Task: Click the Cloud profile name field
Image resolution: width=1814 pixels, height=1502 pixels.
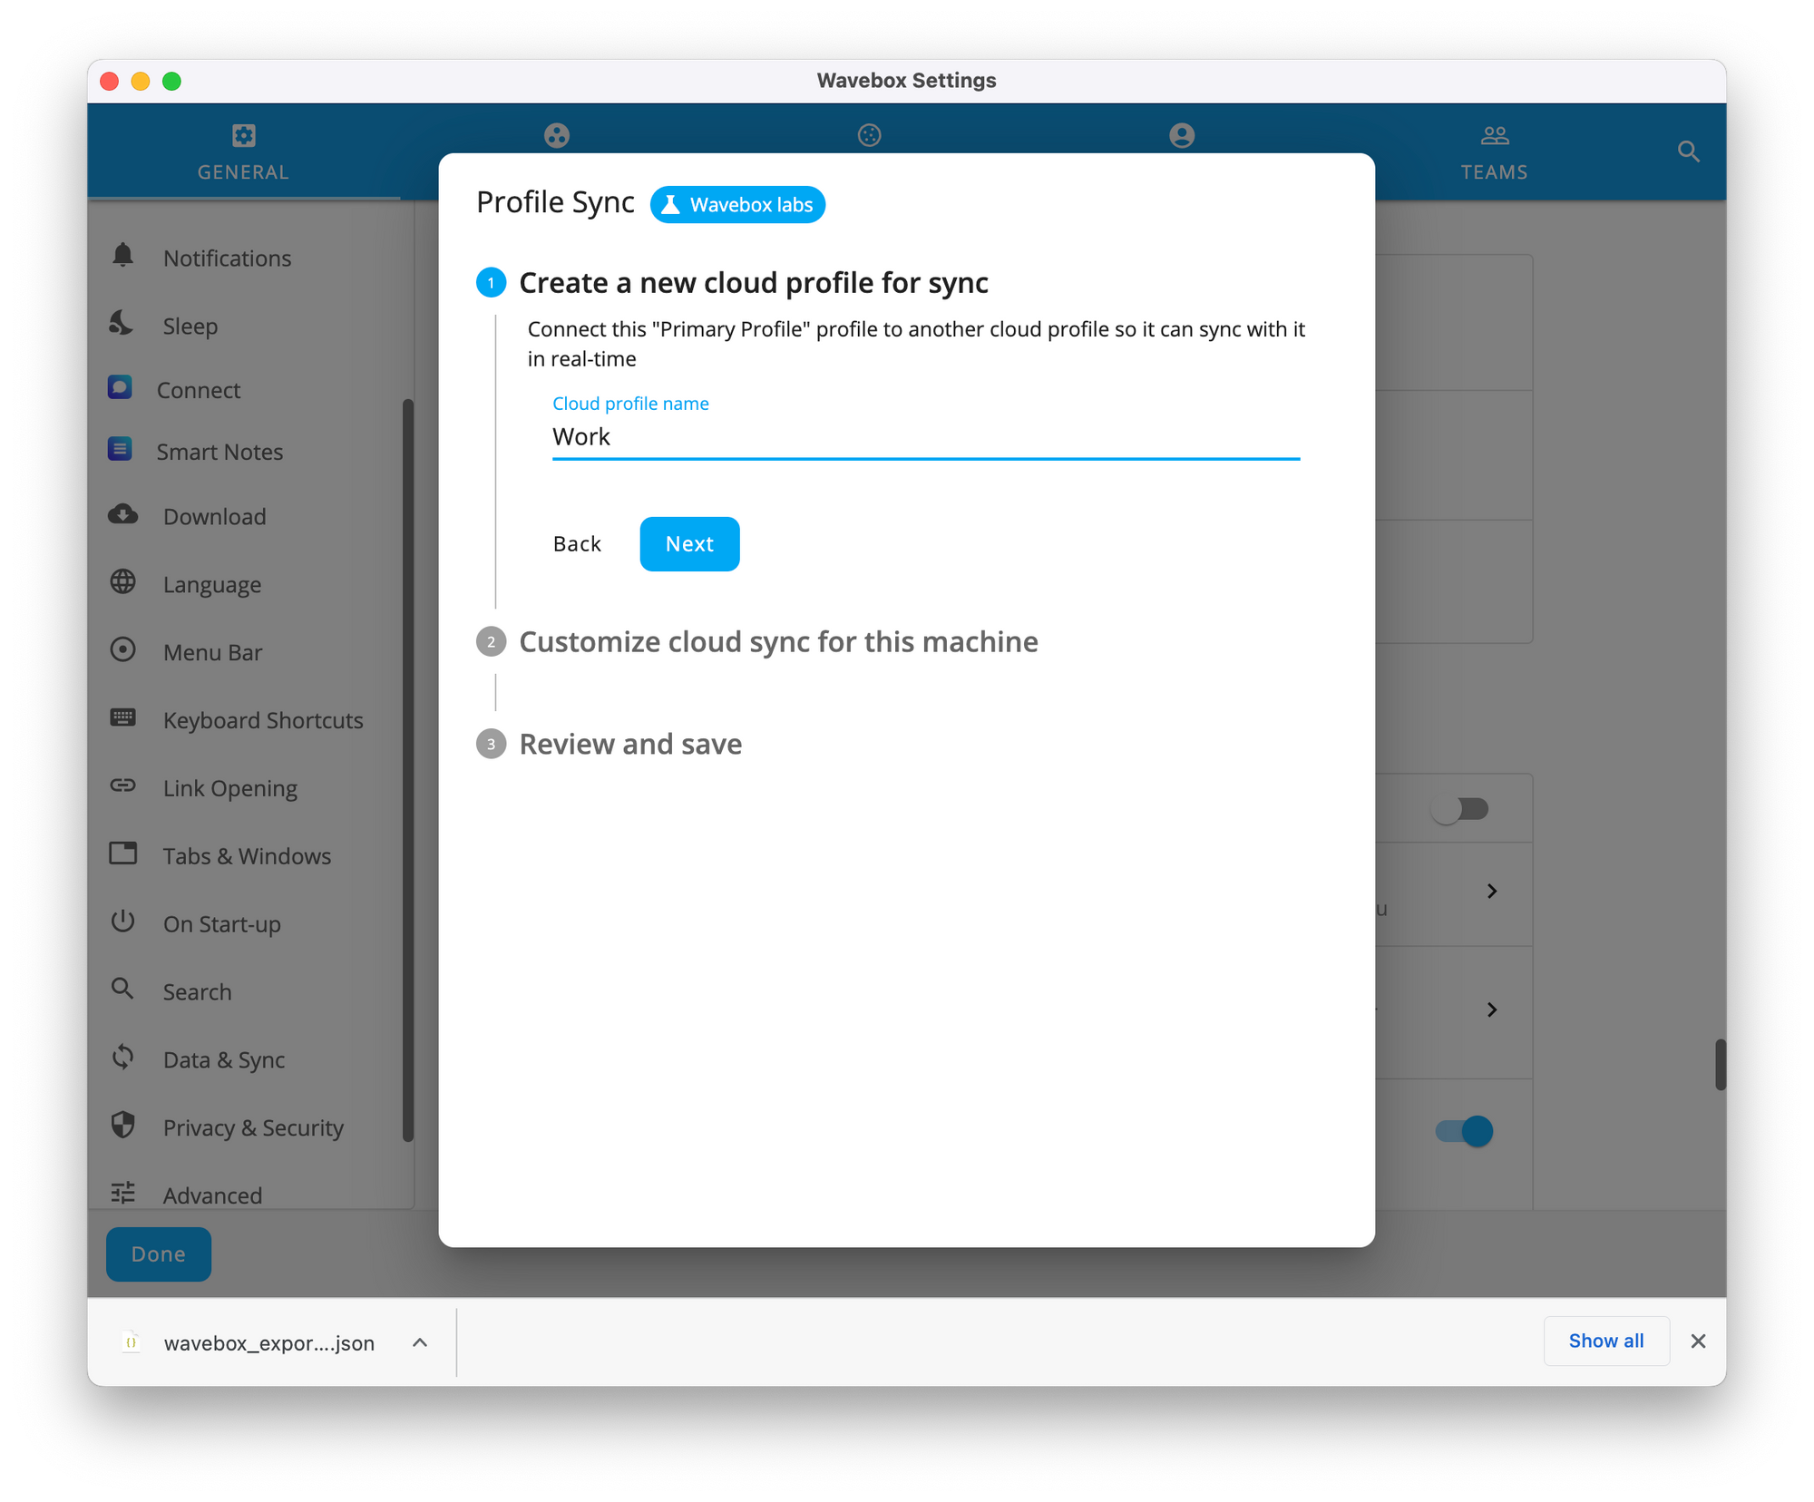Action: coord(926,436)
